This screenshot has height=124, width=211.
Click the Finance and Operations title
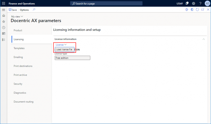coord(22,4)
